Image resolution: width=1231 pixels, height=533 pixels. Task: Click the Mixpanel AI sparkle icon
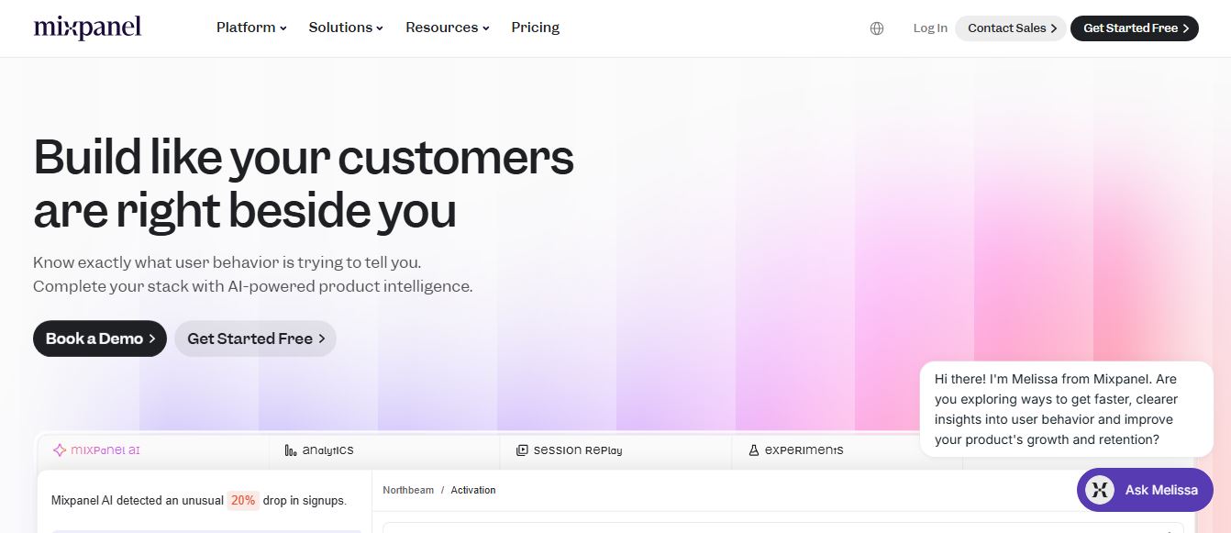tap(60, 450)
